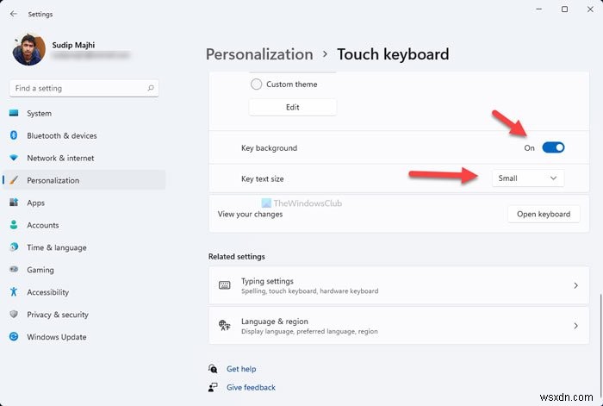This screenshot has height=406, width=603.
Task: Expand Language & region chevron
Action: click(x=575, y=326)
